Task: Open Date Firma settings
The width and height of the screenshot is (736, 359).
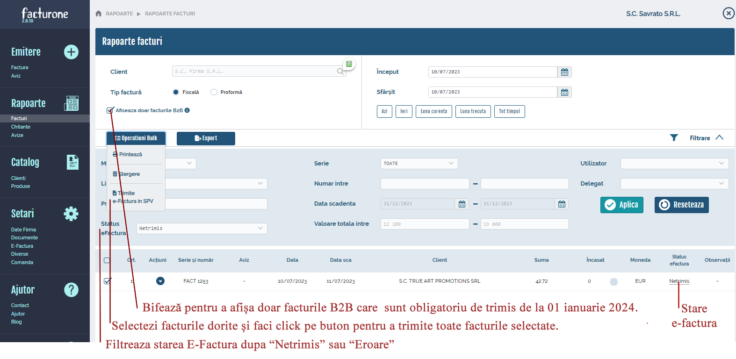Action: coord(23,230)
